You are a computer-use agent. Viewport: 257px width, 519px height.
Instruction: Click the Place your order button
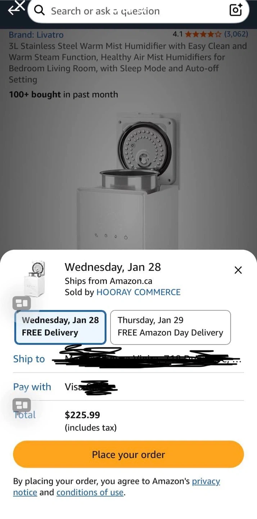click(128, 454)
